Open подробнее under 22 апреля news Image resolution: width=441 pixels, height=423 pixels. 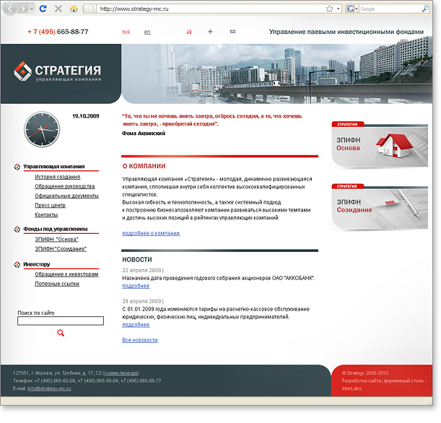pyautogui.click(x=136, y=286)
